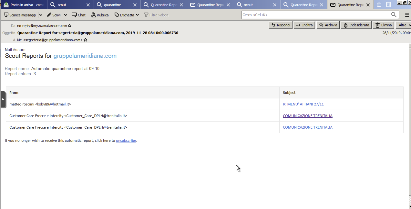Archive the message with Archivia

pos(328,25)
